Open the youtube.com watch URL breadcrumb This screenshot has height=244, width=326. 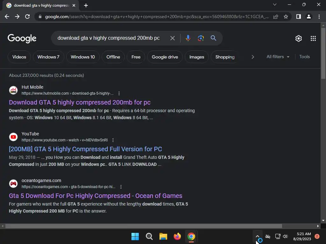coord(65,140)
